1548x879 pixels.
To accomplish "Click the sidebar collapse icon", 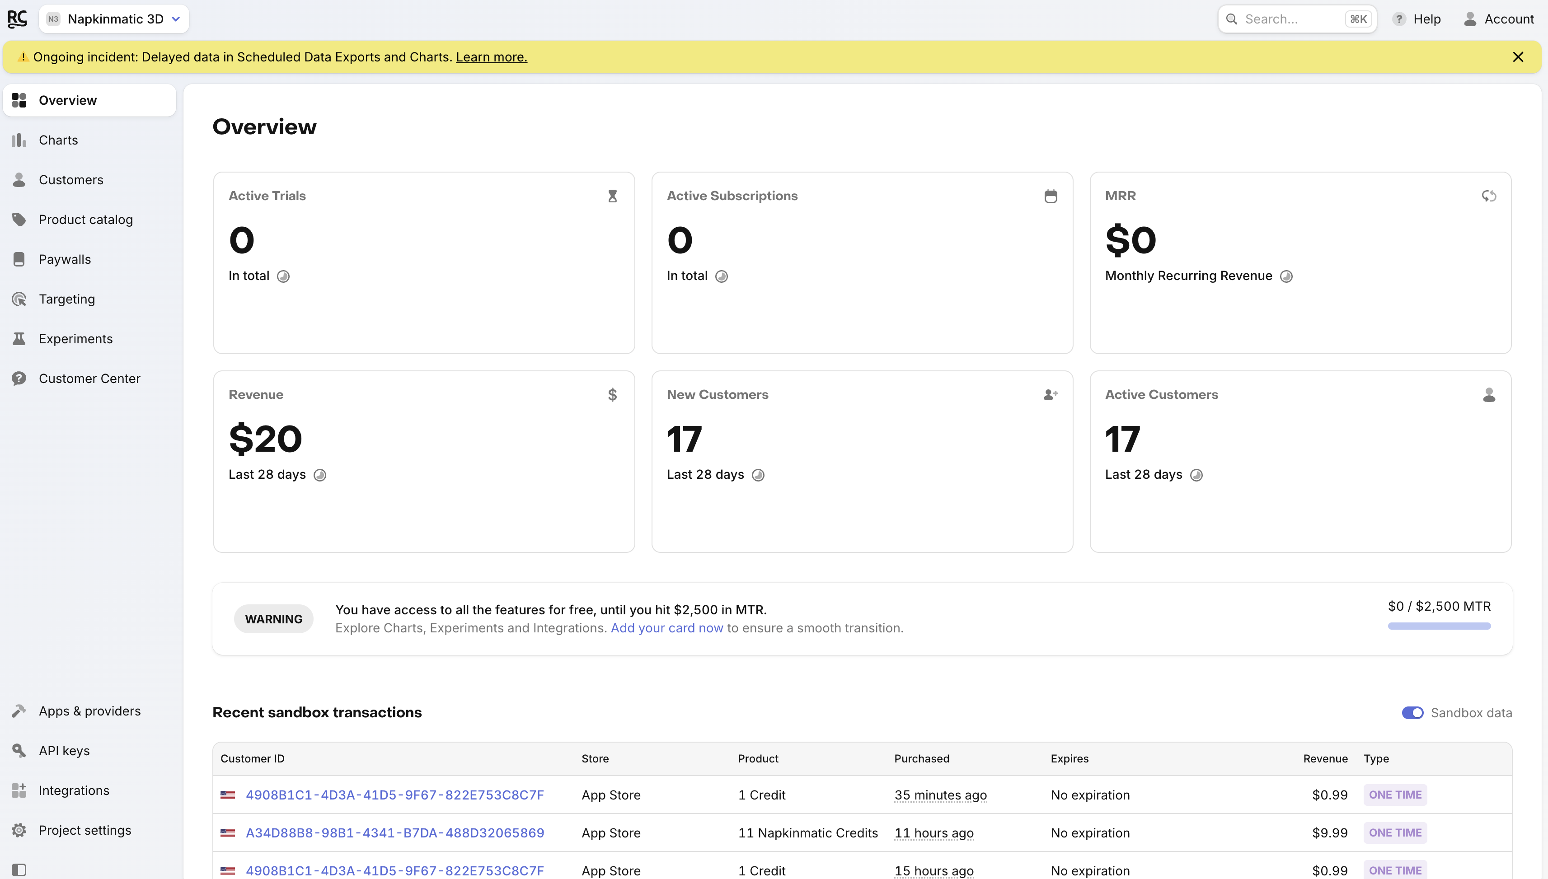I will [19, 870].
